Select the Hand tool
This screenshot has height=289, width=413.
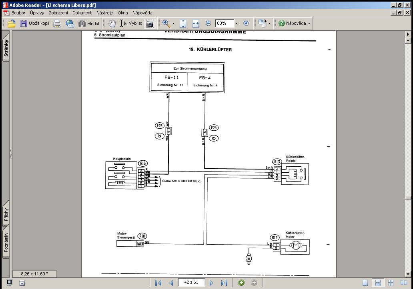coord(112,24)
